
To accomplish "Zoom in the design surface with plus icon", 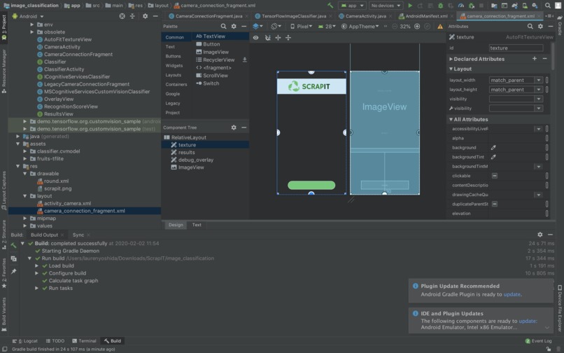I will [417, 27].
